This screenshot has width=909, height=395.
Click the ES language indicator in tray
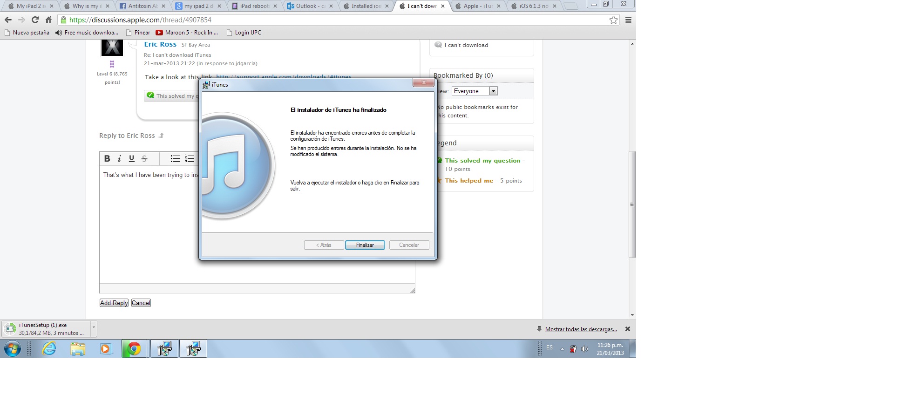coord(549,348)
